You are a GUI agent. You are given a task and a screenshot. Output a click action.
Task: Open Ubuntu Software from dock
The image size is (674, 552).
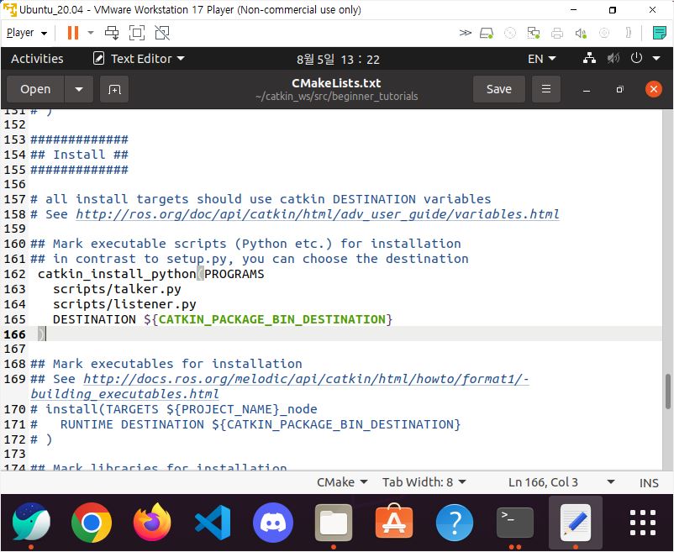pos(394,522)
